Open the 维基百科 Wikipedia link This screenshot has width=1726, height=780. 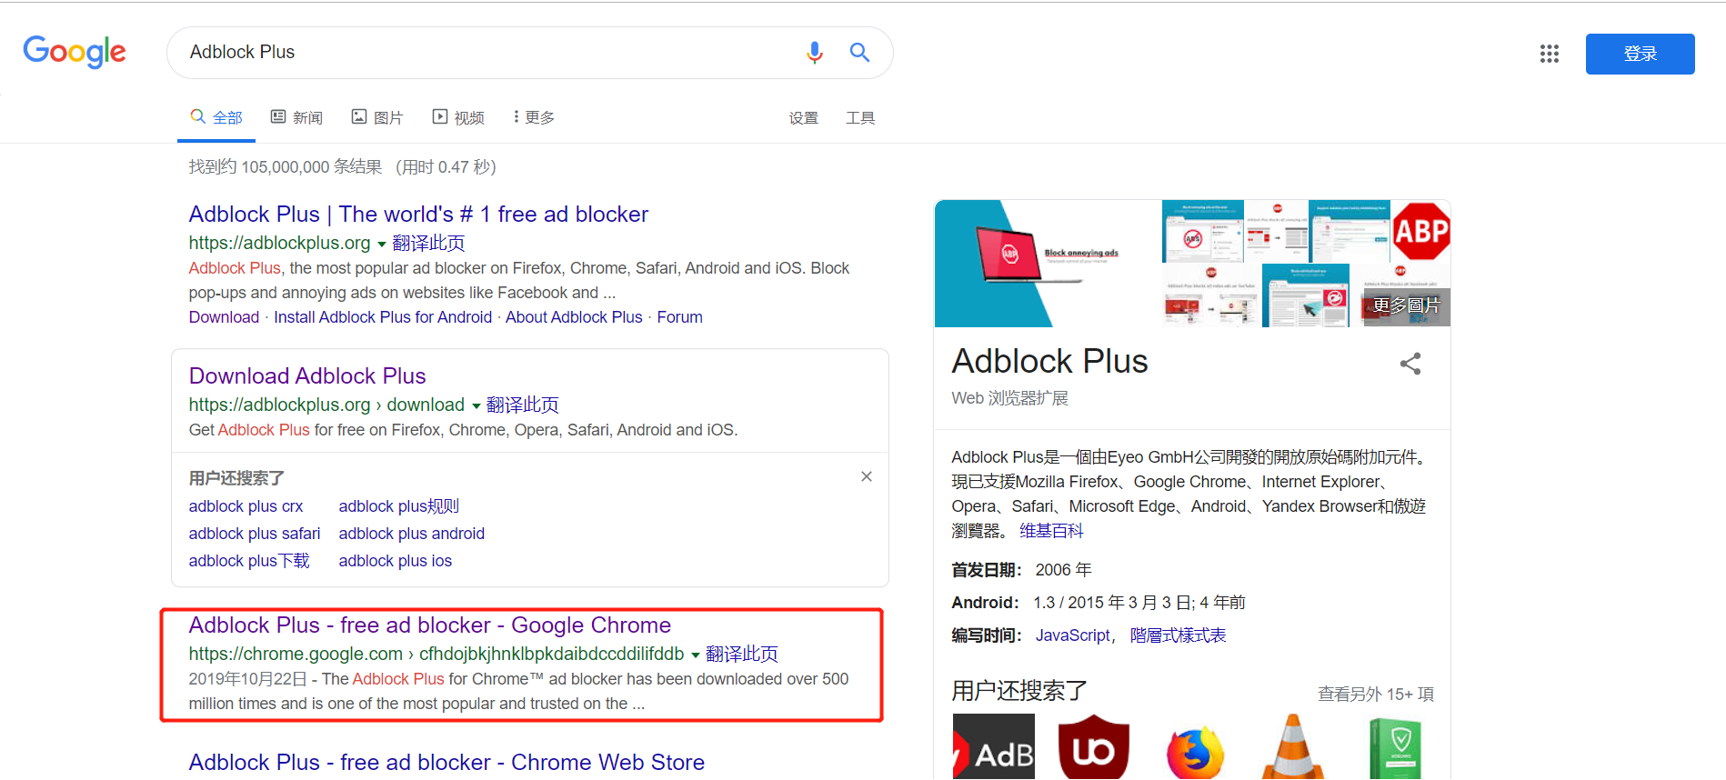point(1051,531)
